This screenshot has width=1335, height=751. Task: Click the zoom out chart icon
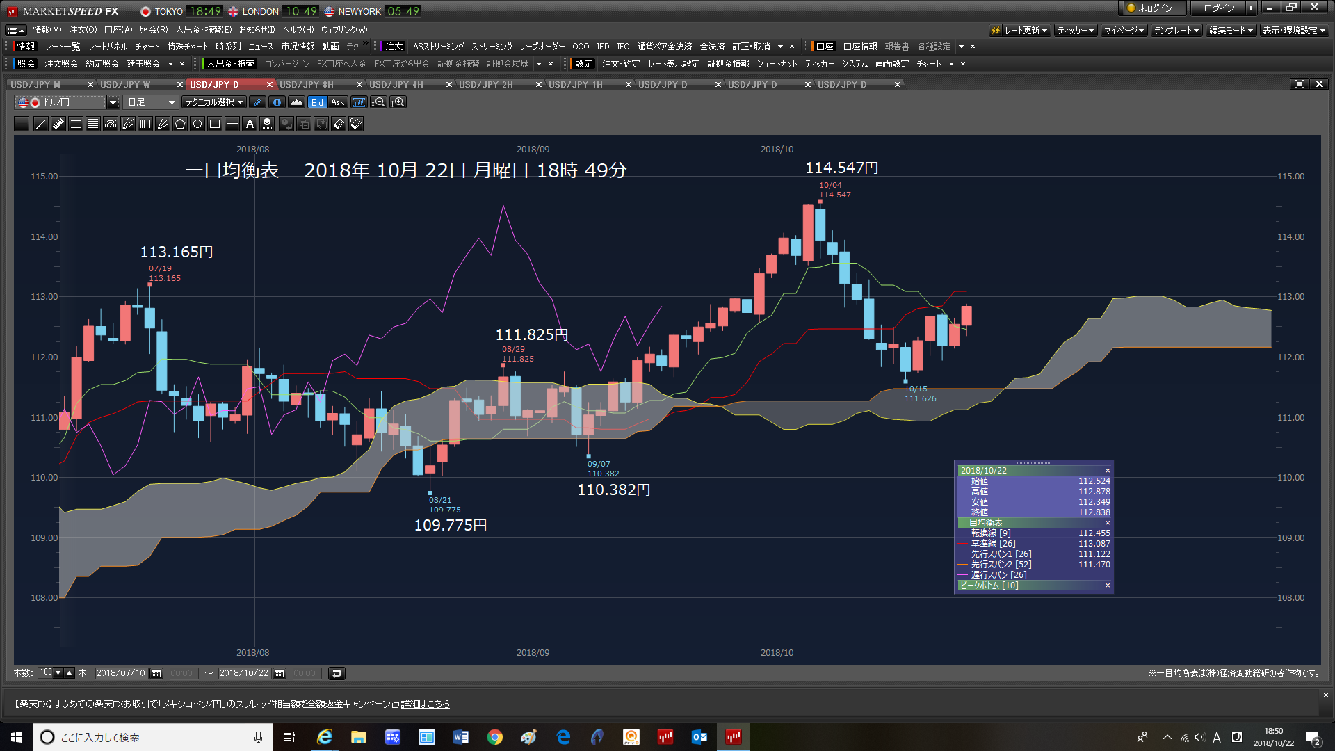tap(379, 102)
